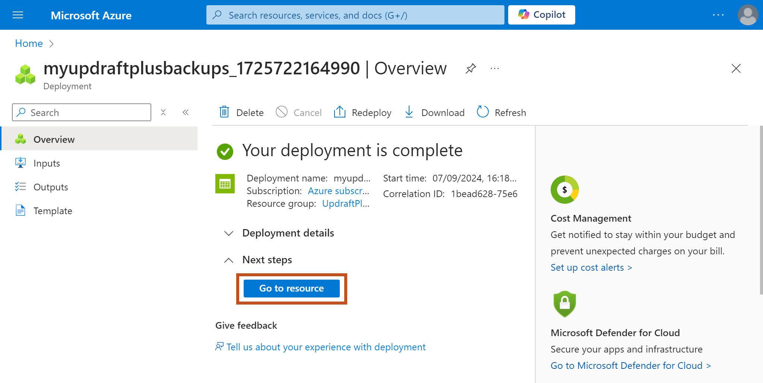Click the Go to resource button
763x383 pixels.
[291, 289]
